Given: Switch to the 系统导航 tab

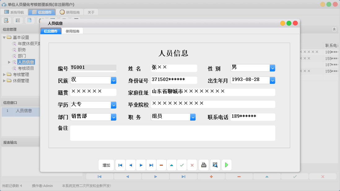Looking at the screenshot, I should 15,12.
